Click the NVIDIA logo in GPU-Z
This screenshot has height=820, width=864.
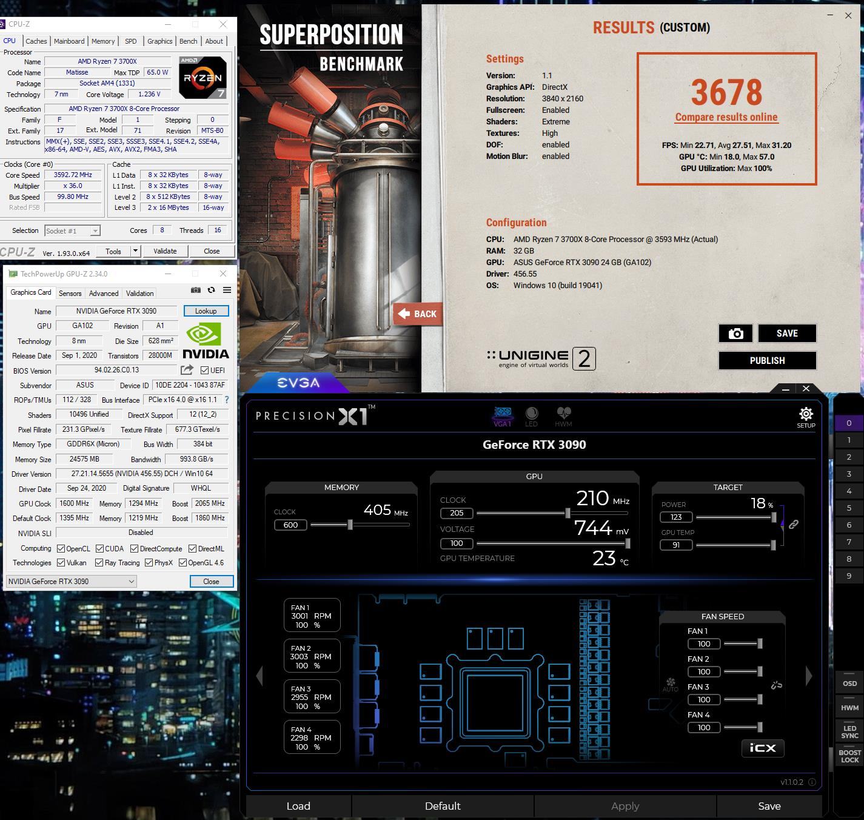click(x=206, y=340)
